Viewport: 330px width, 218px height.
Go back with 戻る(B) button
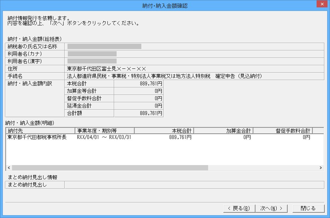point(239,208)
